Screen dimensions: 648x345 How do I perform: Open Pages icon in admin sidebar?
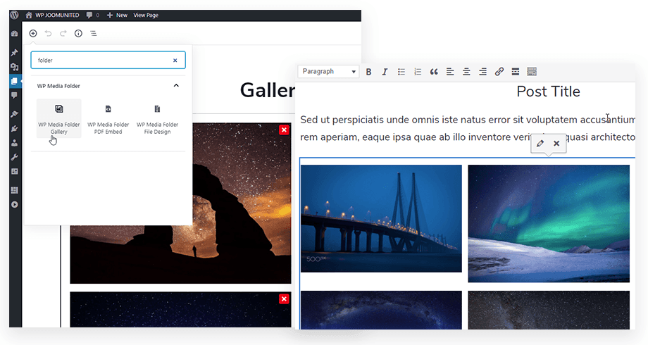click(15, 81)
